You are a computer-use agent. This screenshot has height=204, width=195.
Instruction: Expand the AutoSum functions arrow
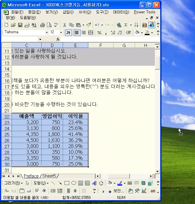pos(131,25)
